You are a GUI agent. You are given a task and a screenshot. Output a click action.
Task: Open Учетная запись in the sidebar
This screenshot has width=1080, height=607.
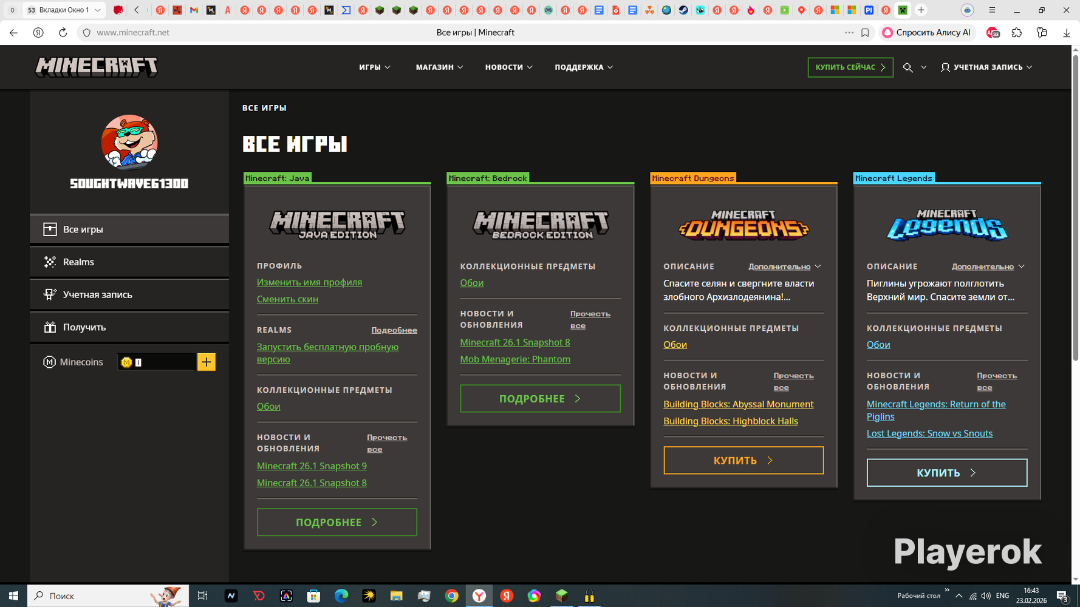[x=129, y=294]
